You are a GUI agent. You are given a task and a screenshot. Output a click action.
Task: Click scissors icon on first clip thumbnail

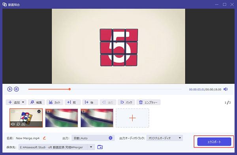pyautogui.click(x=23, y=124)
